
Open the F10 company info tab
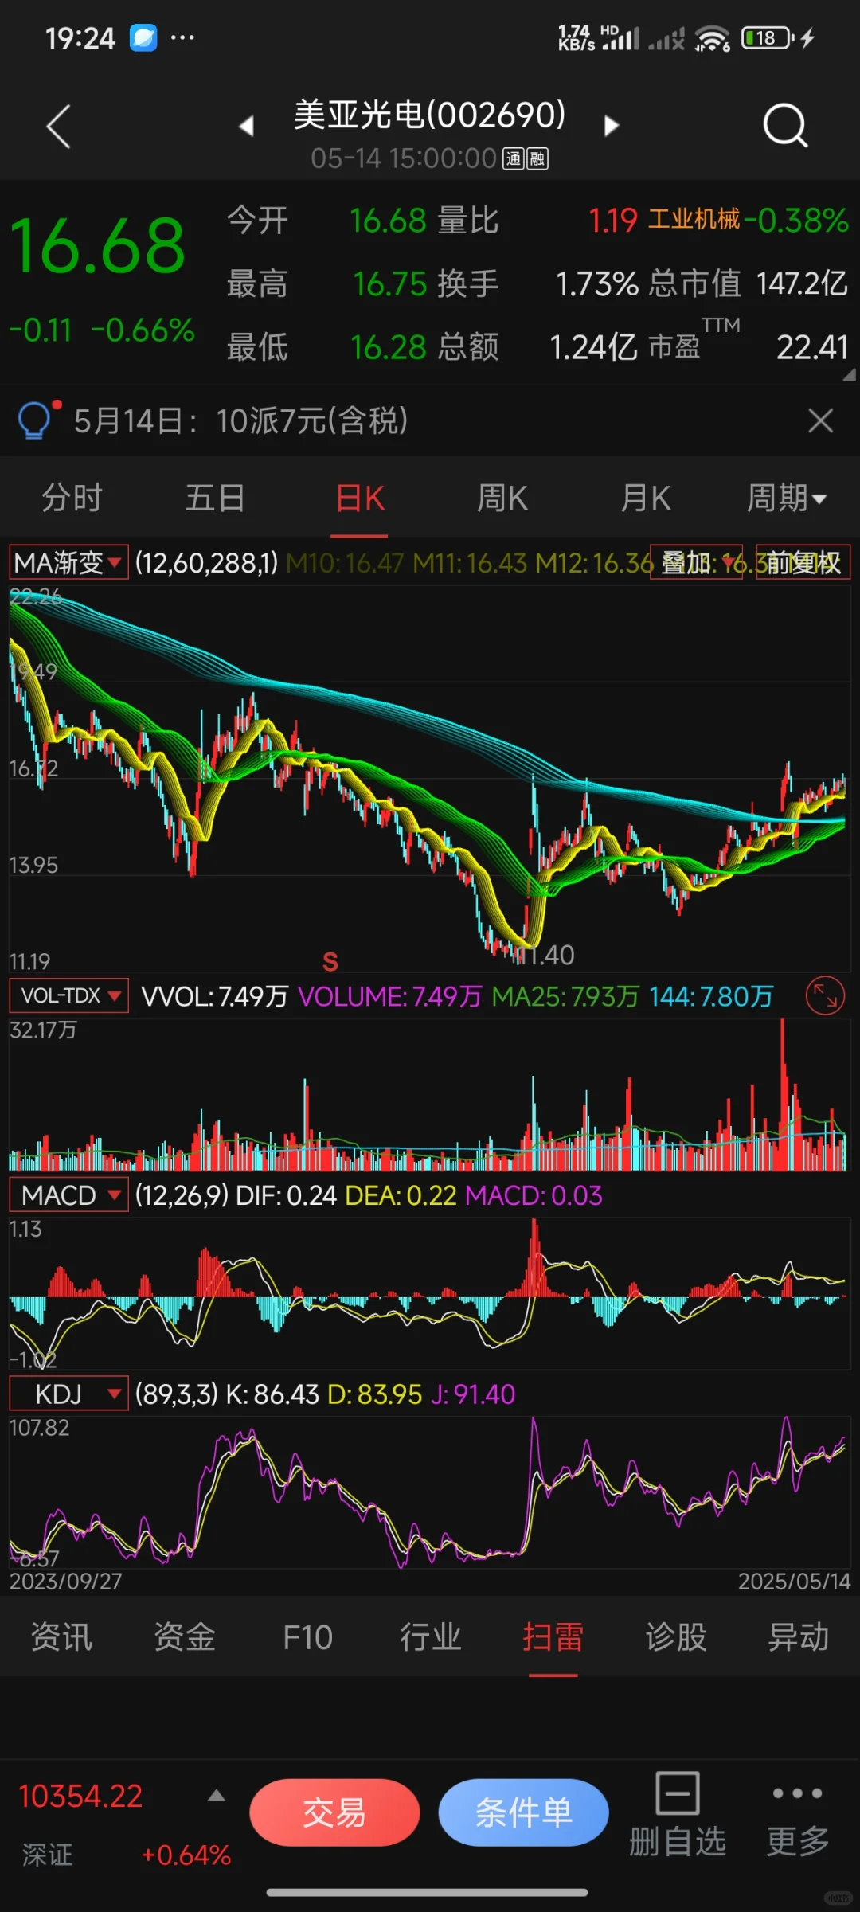307,1637
